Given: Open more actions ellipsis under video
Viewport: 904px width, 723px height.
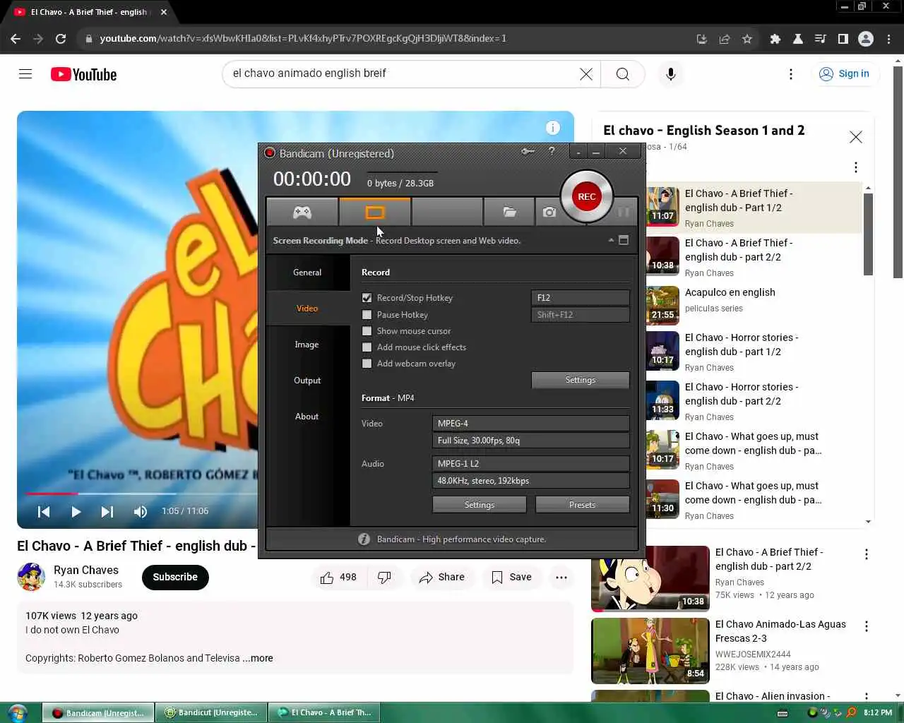Looking at the screenshot, I should tap(561, 577).
